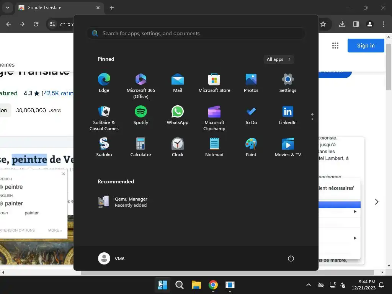The image size is (392, 294).
Task: Open EXTENSION OPTIONS in translate popup
Action: coord(17,230)
